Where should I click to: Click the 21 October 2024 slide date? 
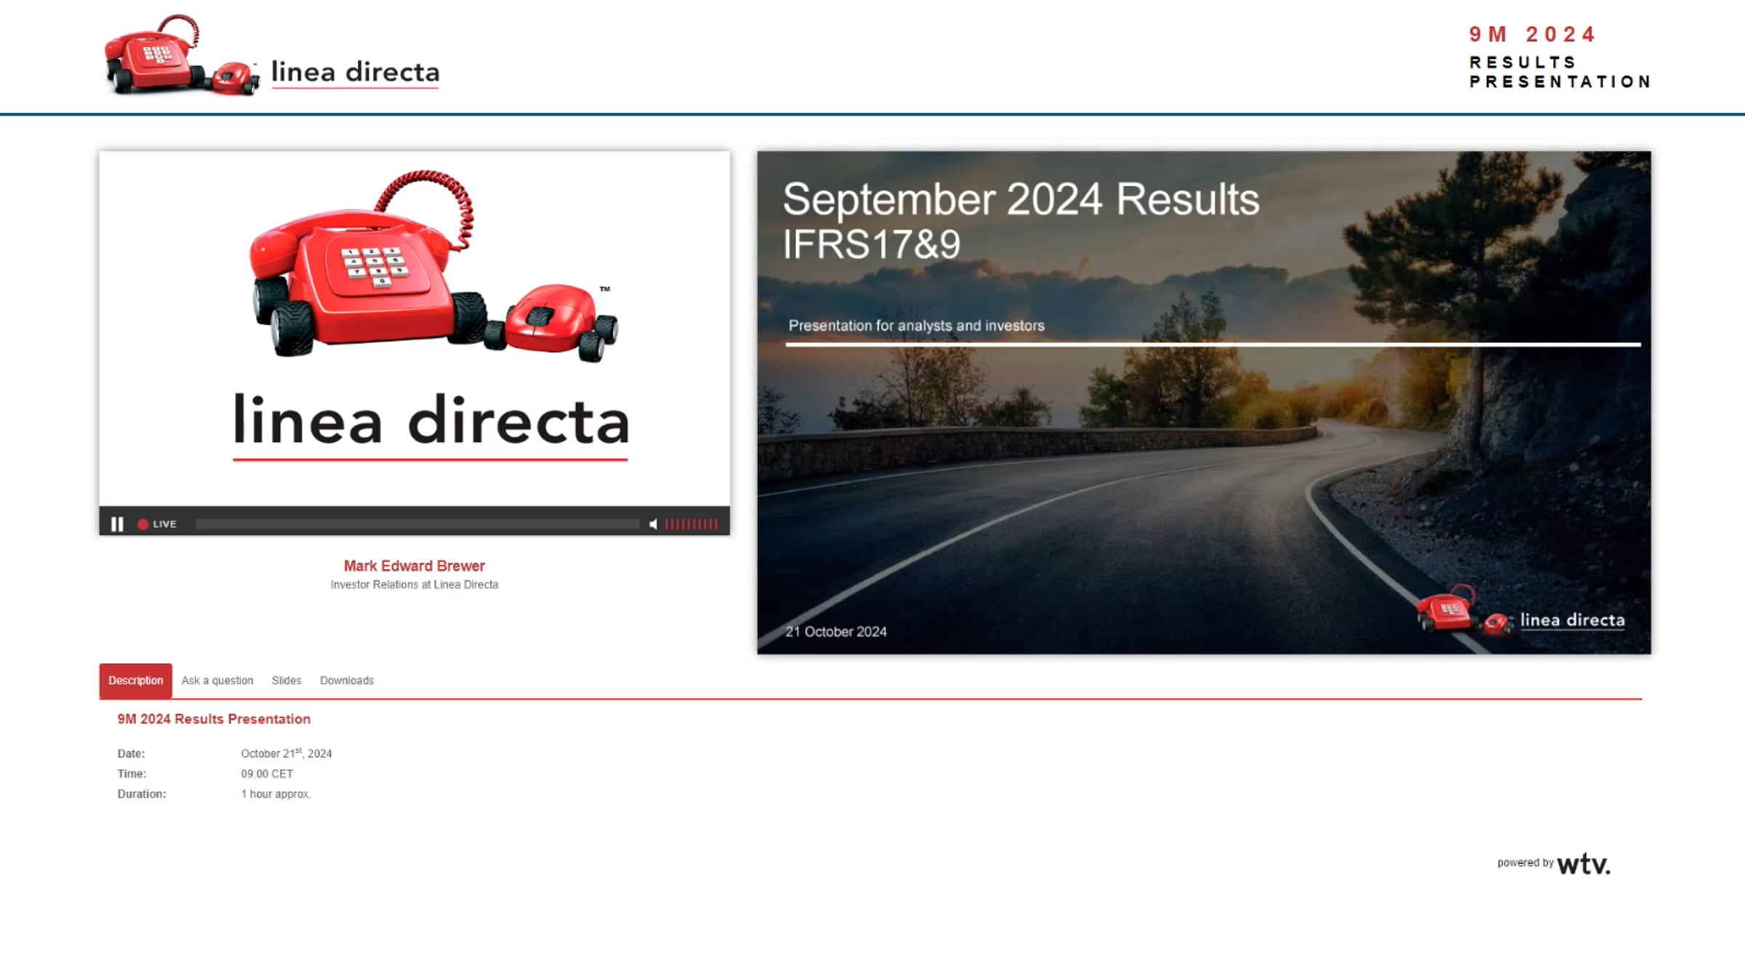click(836, 632)
